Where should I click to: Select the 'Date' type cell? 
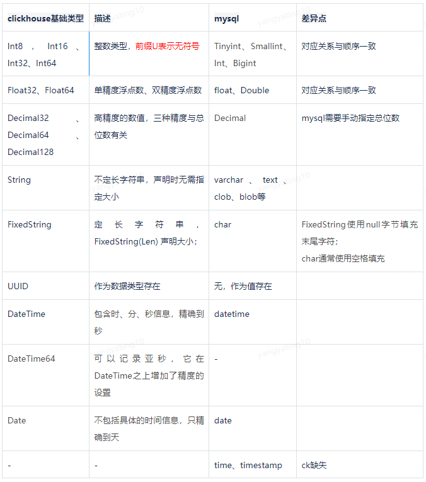[x=45, y=428]
